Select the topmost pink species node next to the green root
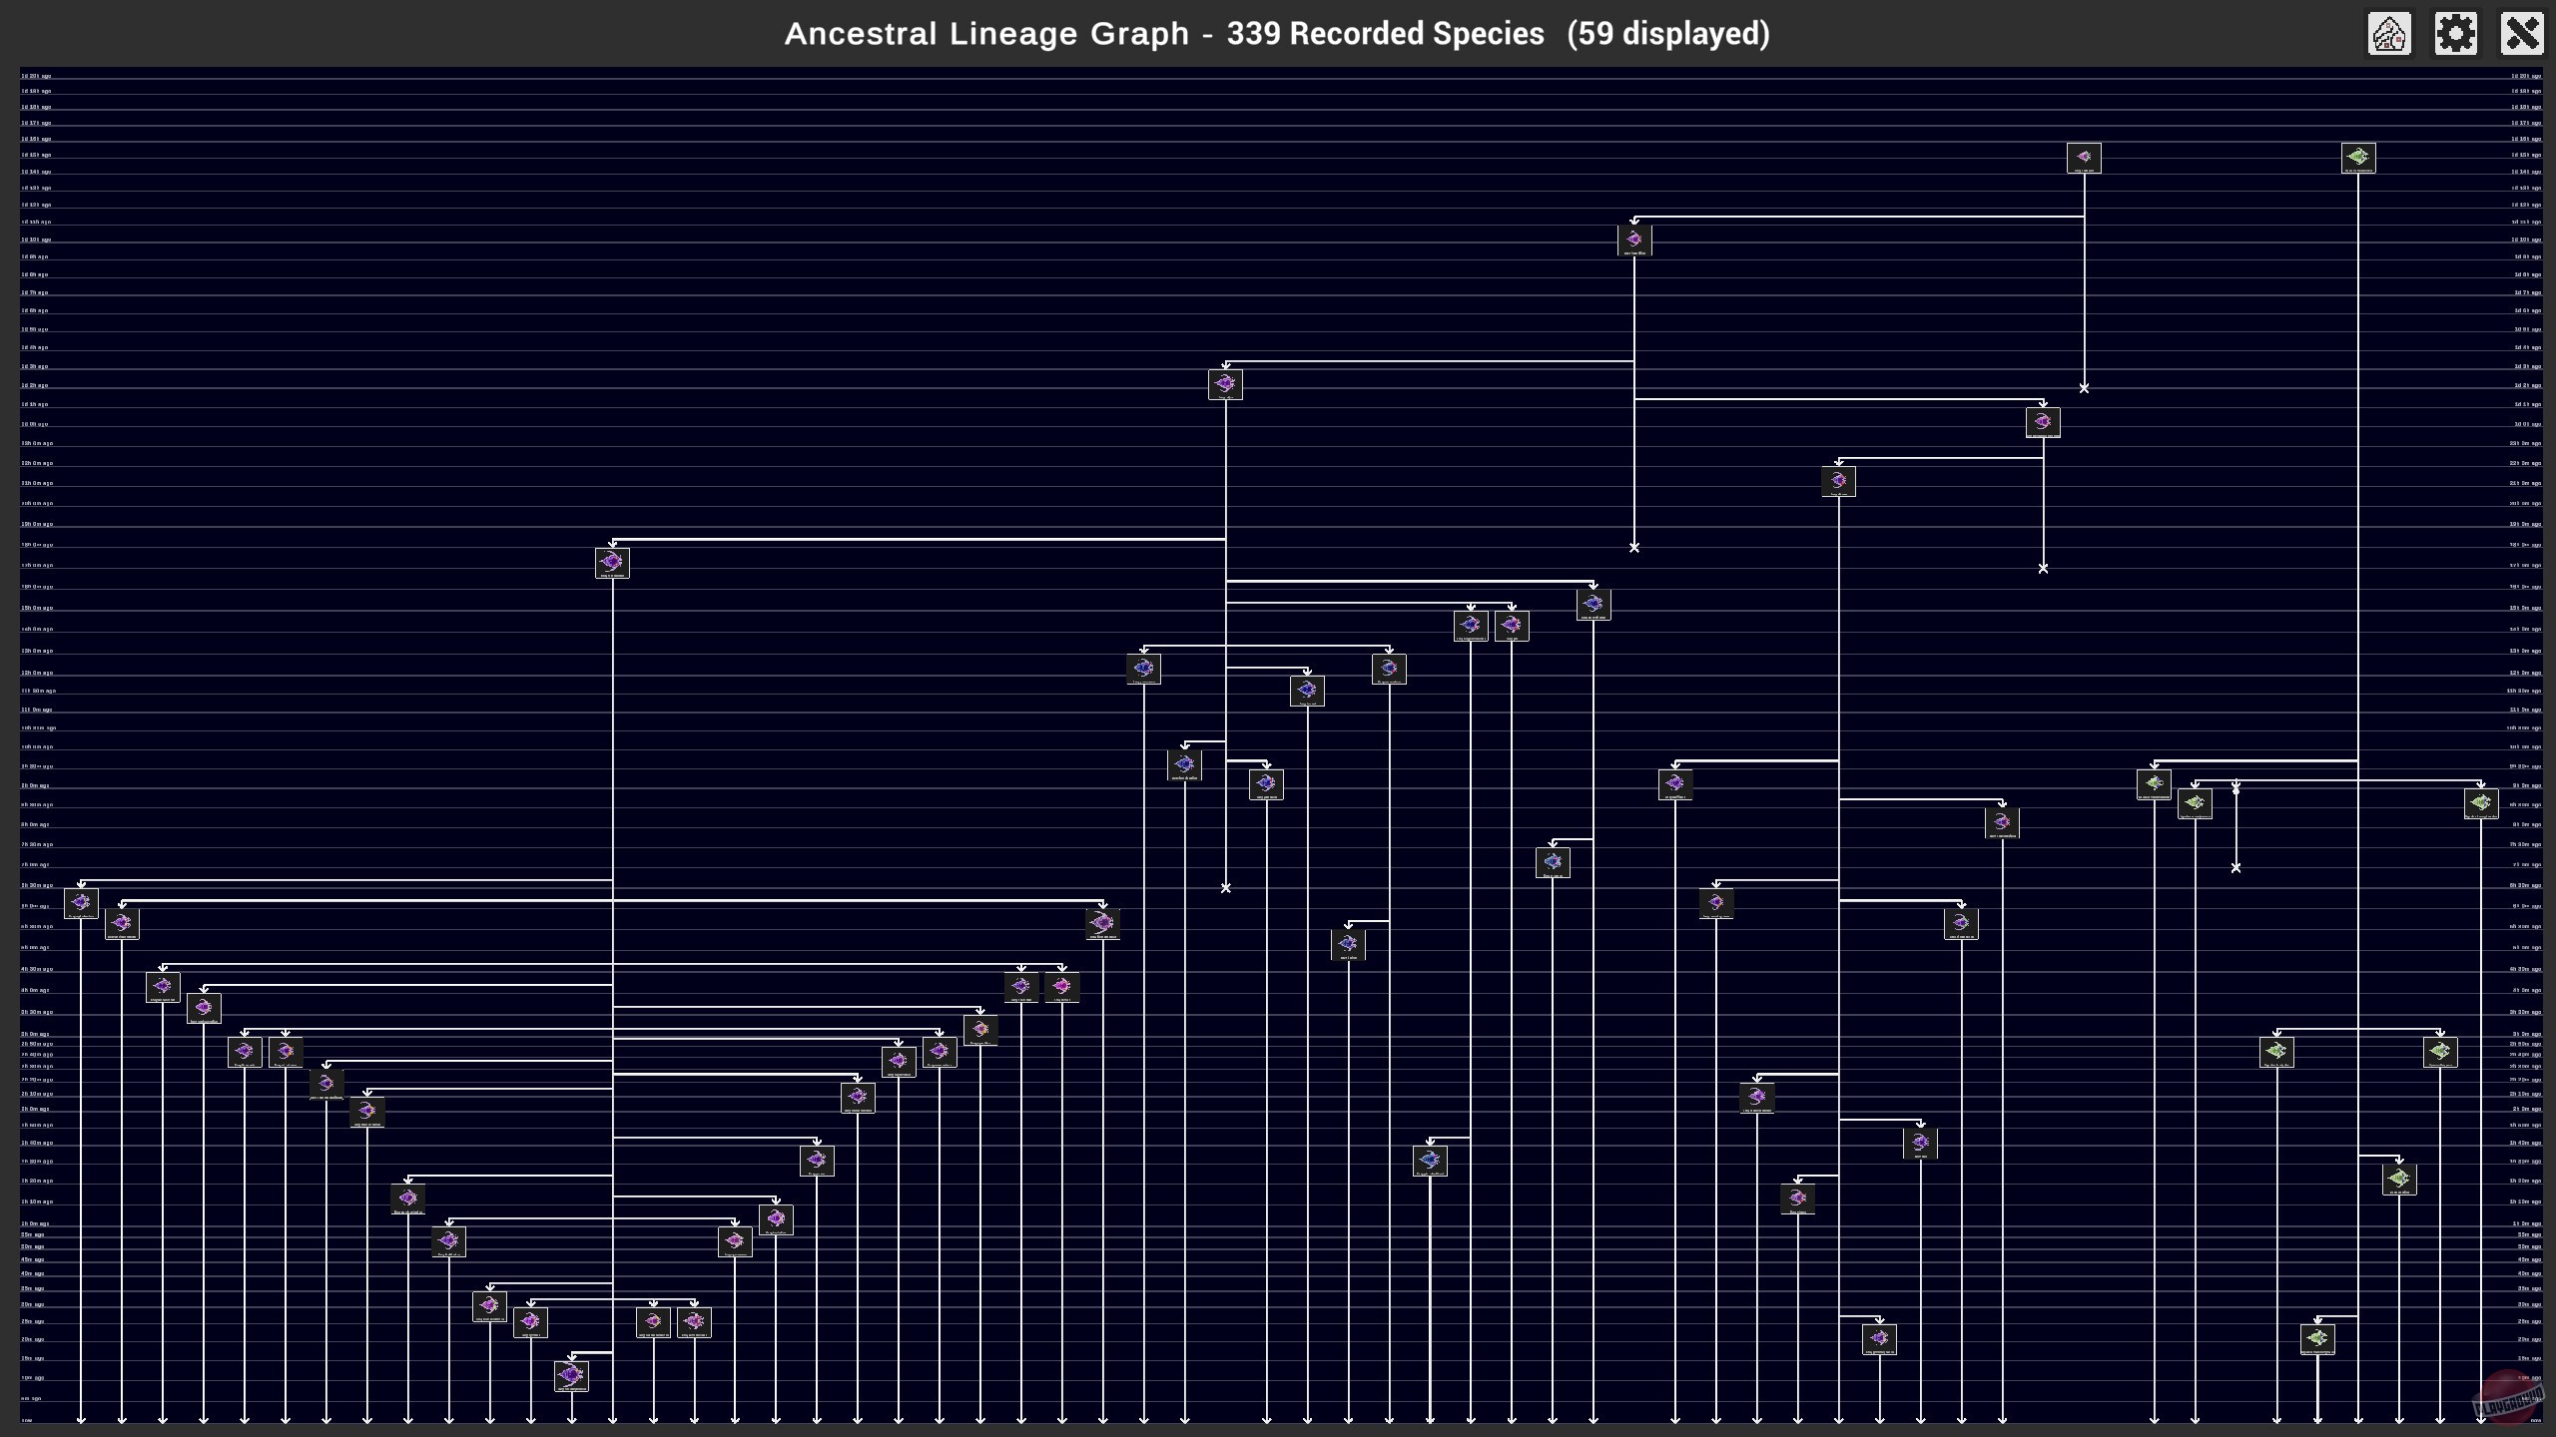 (x=2084, y=158)
